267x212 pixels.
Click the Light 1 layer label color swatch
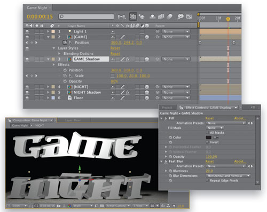point(53,31)
